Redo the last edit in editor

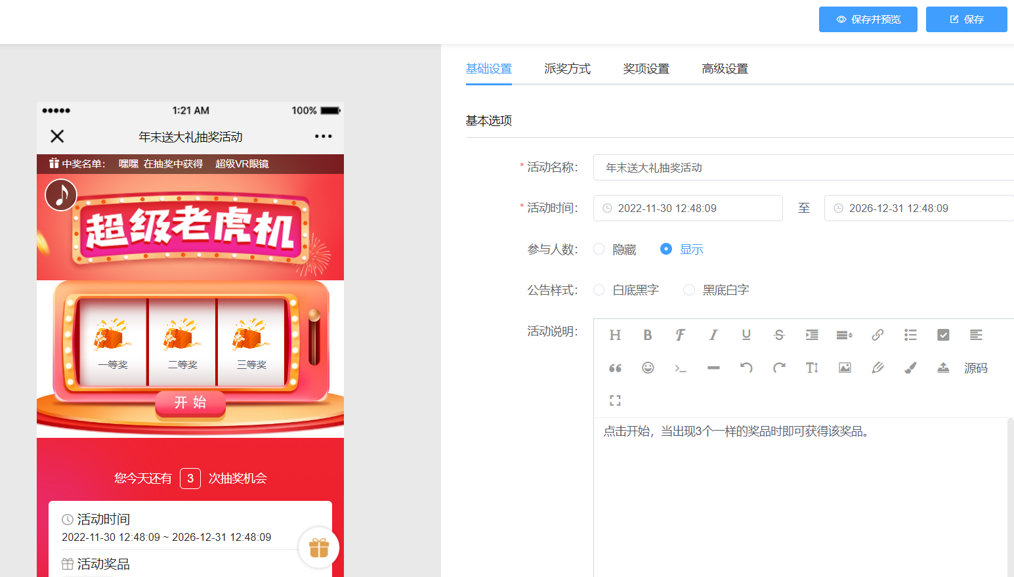pos(779,368)
